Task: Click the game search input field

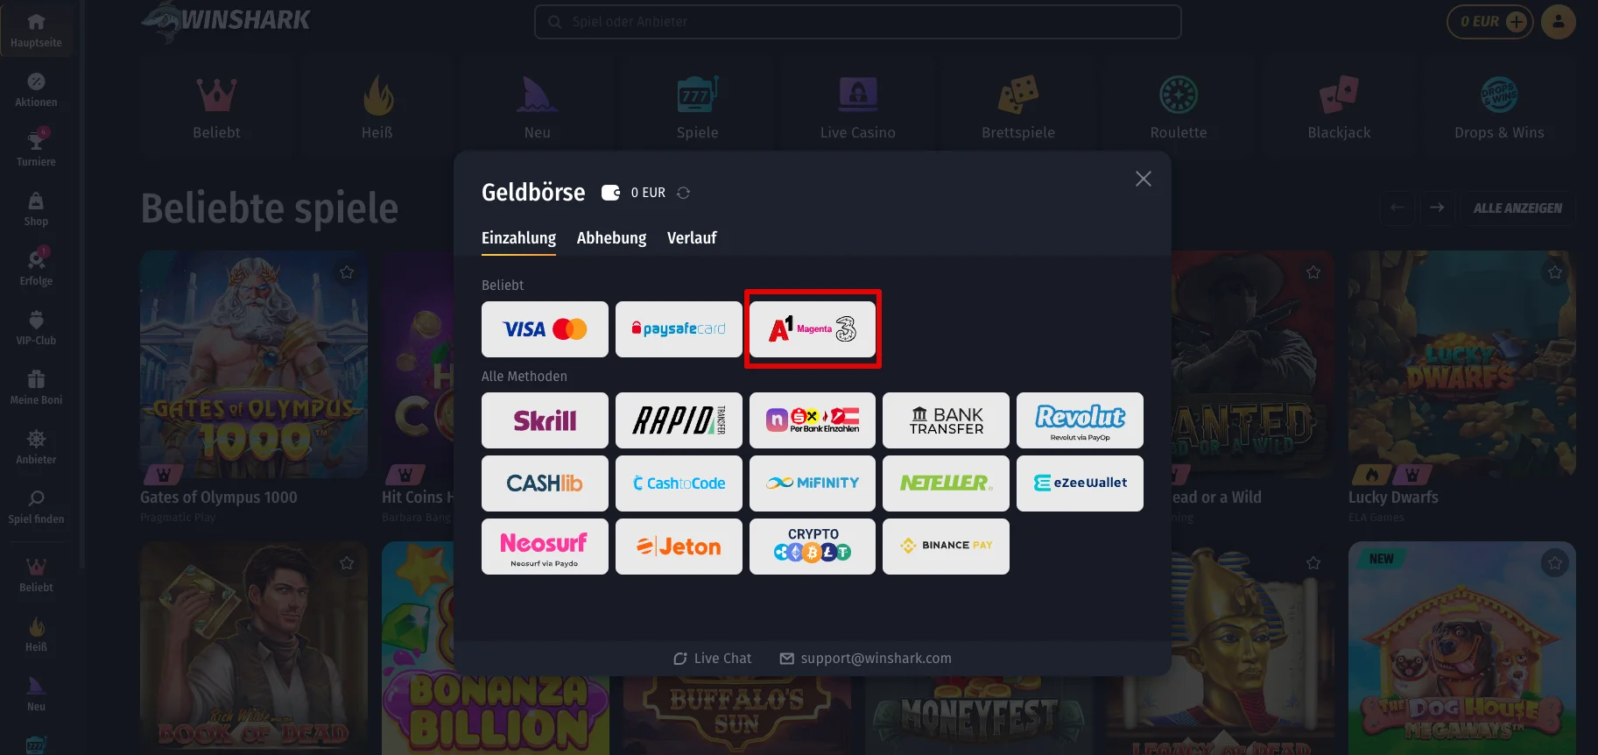Action: pyautogui.click(x=858, y=22)
